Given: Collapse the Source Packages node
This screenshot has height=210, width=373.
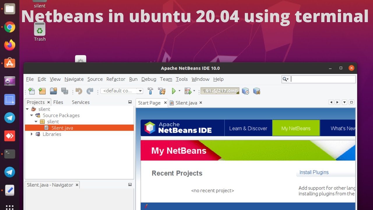Looking at the screenshot, I should [31, 115].
